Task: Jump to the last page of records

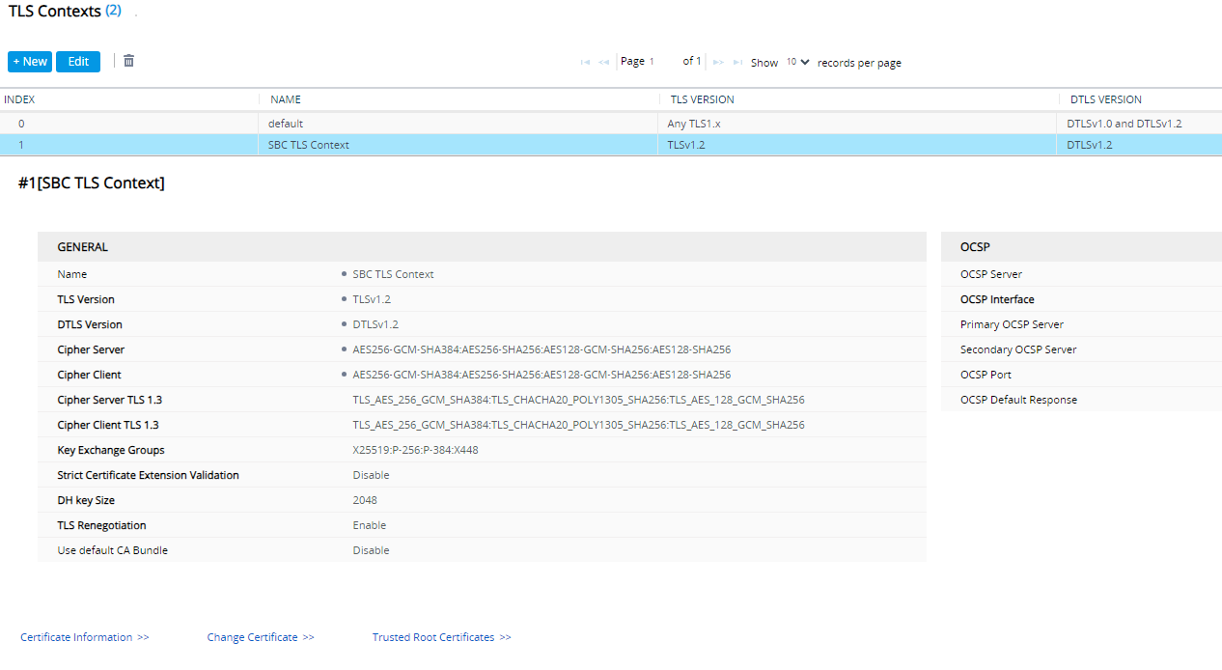Action: tap(737, 62)
